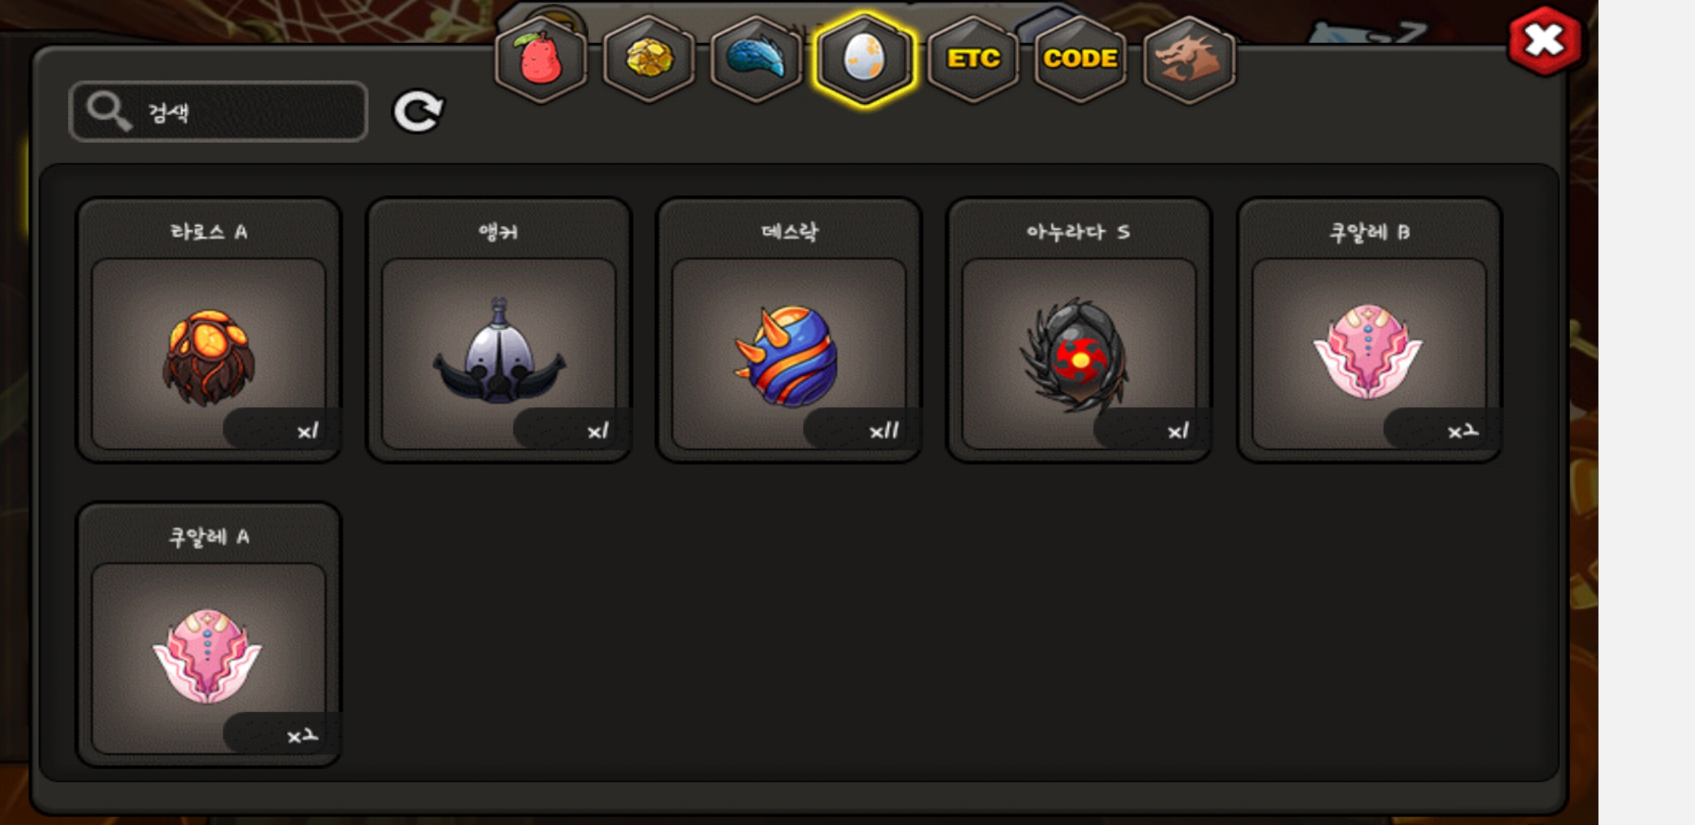Pick the 쿠알레 A pink egg
The image size is (1695, 825).
[x=208, y=634]
